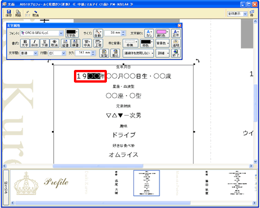Open the 中央 horizontal alignment dropdown

click(x=87, y=43)
